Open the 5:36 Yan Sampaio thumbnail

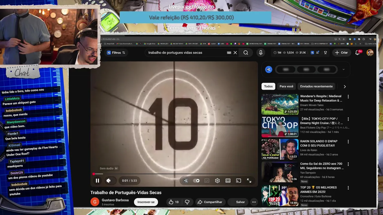click(x=280, y=172)
